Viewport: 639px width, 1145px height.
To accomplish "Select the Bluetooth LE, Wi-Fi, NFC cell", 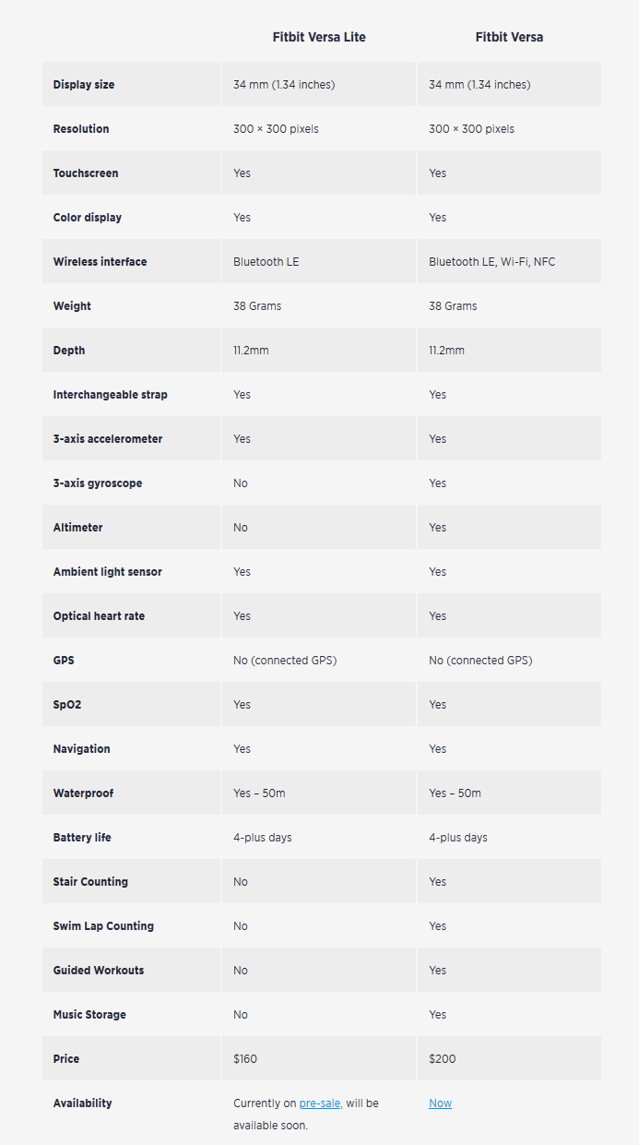I will (492, 262).
